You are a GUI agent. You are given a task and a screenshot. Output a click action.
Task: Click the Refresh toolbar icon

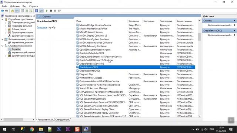[27, 11]
